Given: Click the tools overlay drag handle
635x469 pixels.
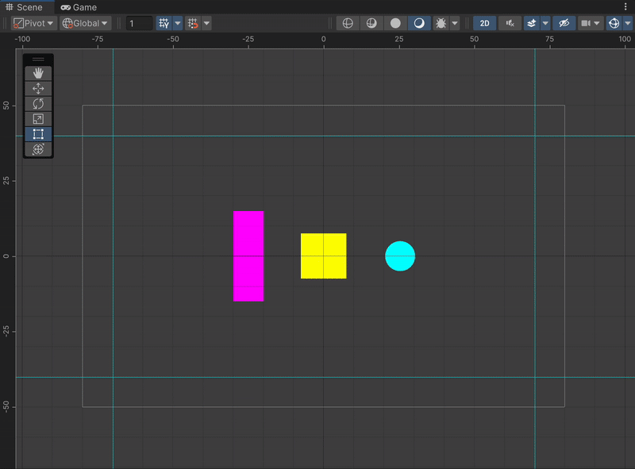Looking at the screenshot, I should point(38,60).
